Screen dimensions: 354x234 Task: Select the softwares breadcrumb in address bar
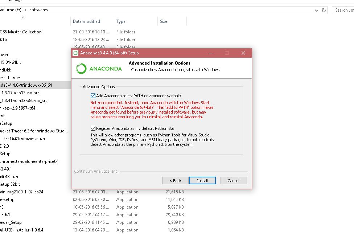(x=38, y=10)
